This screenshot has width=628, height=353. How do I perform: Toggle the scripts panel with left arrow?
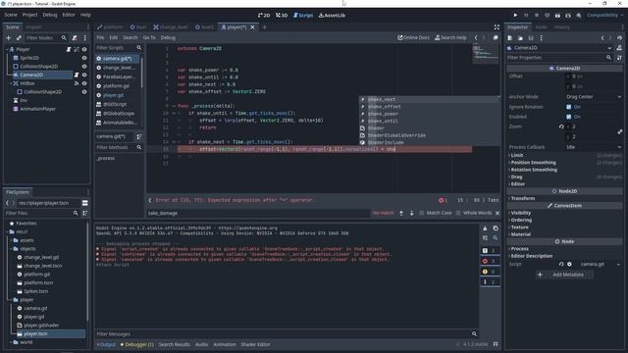(150, 200)
